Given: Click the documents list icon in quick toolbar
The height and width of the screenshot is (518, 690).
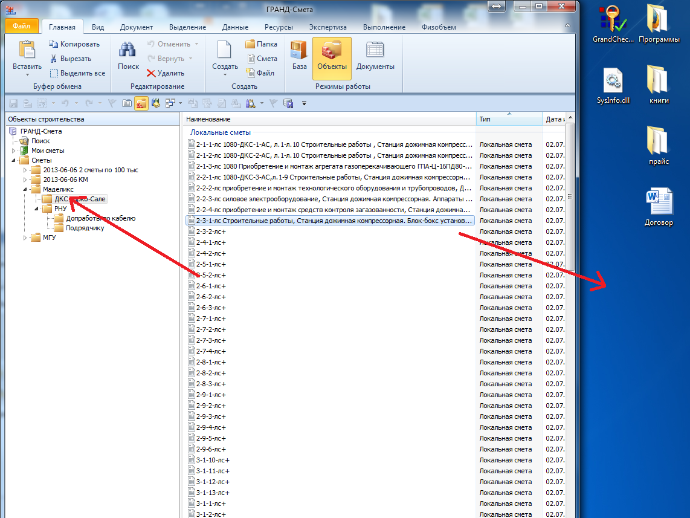Looking at the screenshot, I should pos(127,103).
